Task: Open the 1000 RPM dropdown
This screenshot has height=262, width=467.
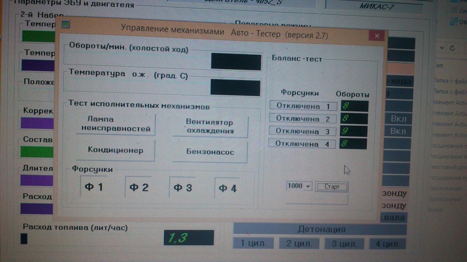Action: (x=308, y=186)
